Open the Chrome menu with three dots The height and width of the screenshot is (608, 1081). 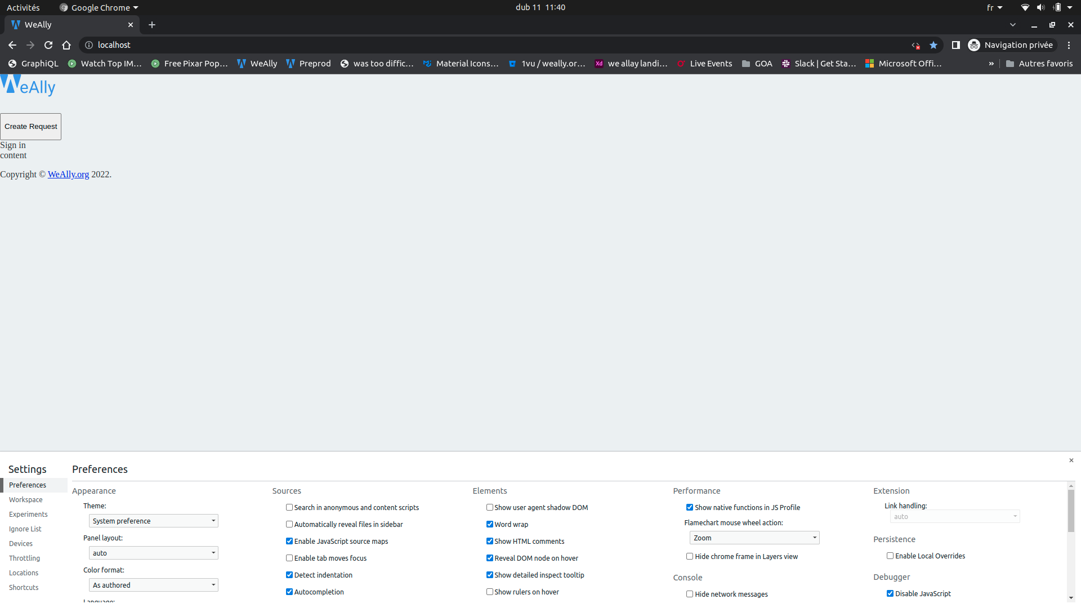pos(1069,45)
